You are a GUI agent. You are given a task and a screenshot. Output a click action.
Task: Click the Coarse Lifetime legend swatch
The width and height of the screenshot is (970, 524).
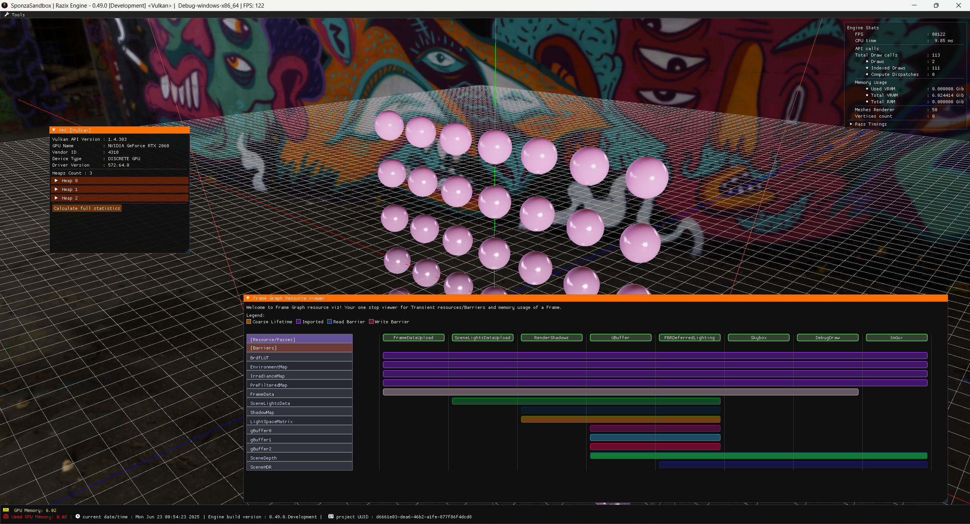coord(249,321)
